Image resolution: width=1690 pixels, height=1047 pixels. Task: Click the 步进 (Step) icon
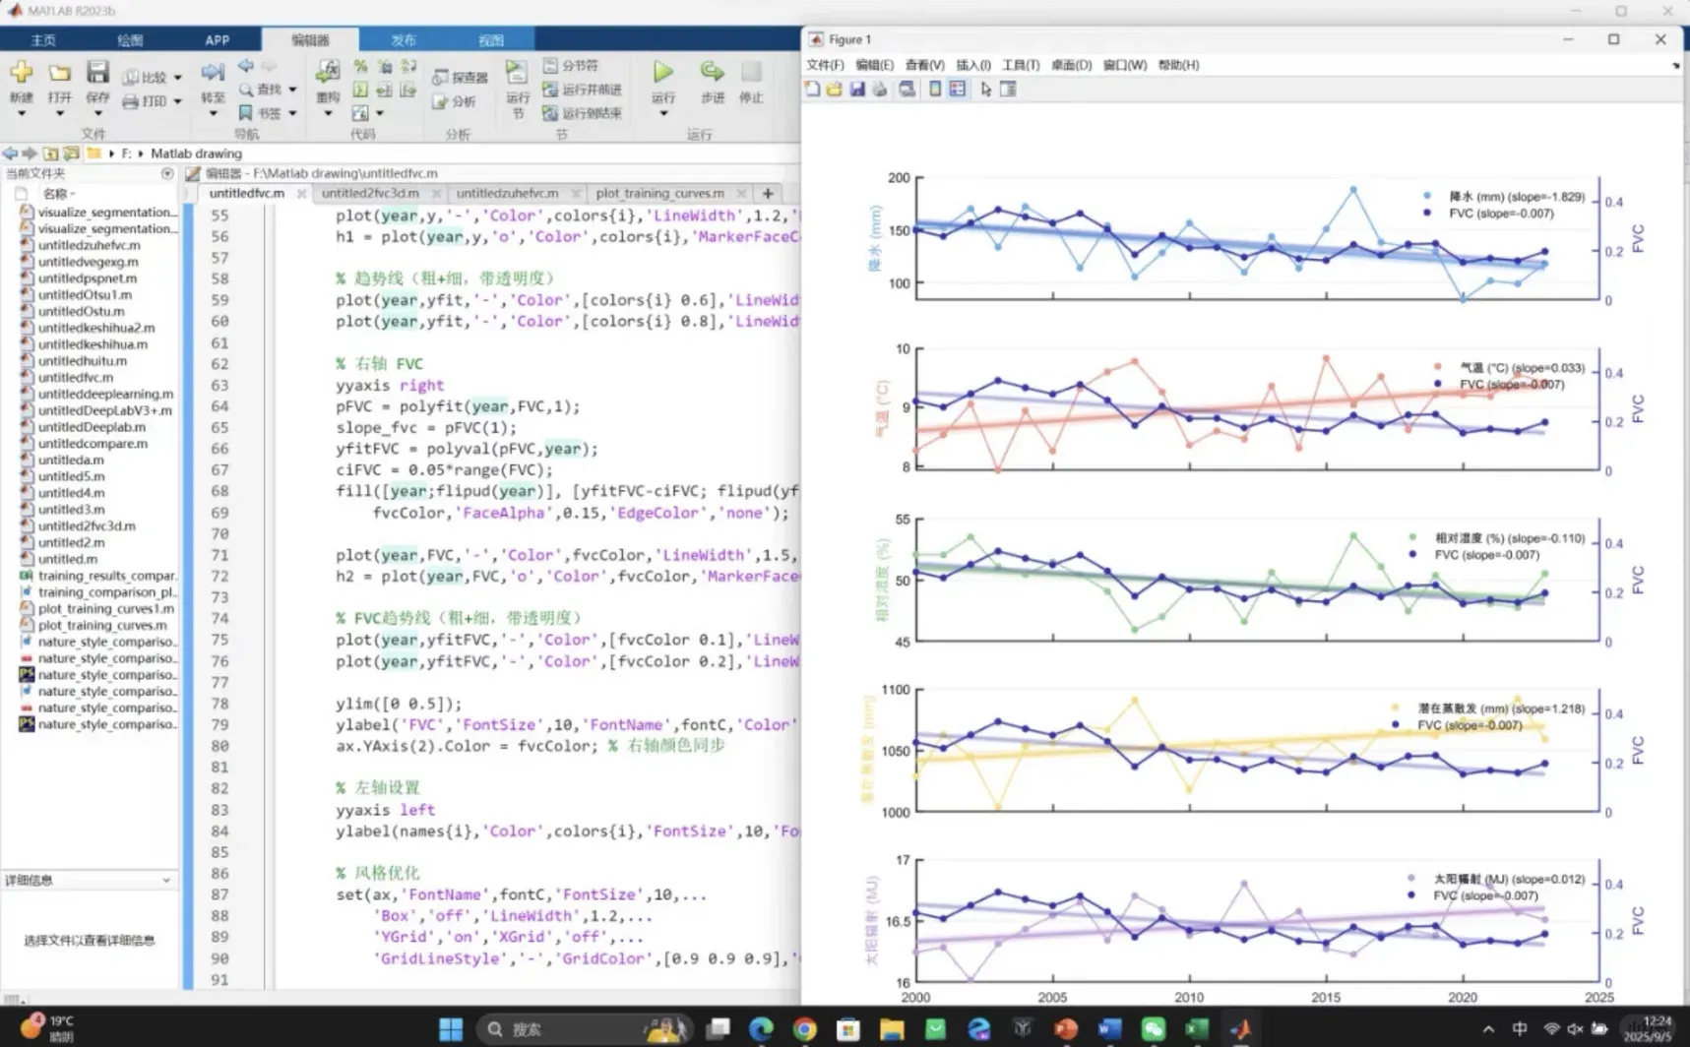712,72
